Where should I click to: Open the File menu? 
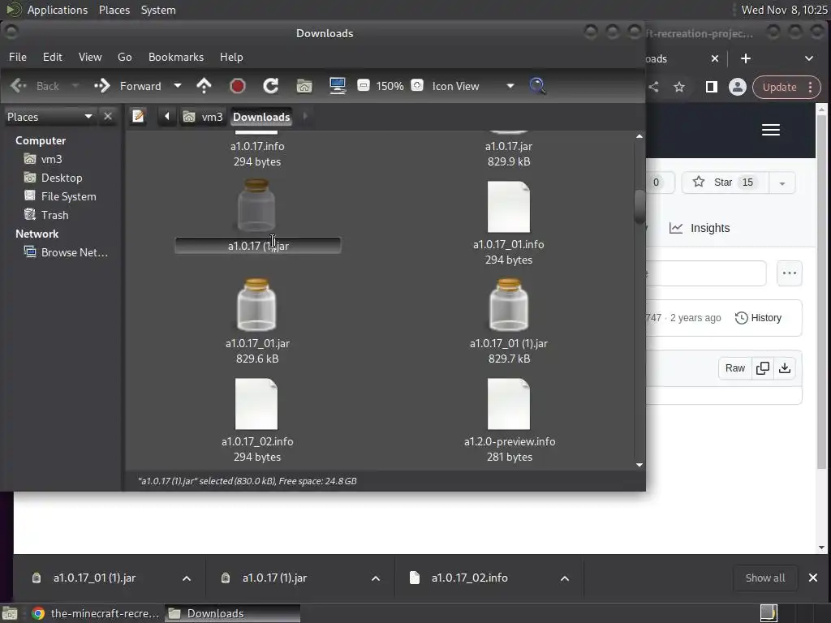click(18, 57)
